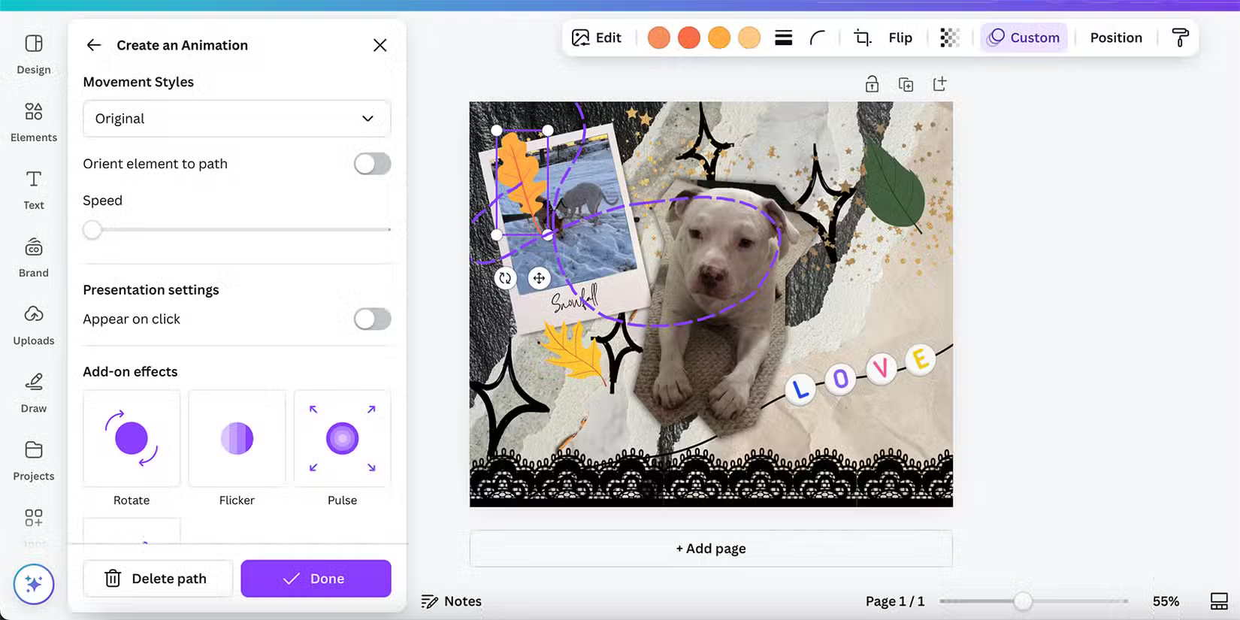Open the Design sidebar panel
The width and height of the screenshot is (1240, 620).
34,54
